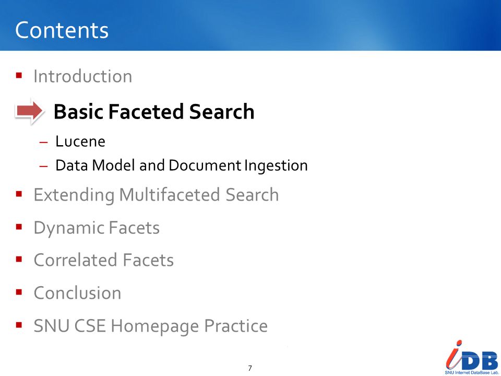501x376 pixels.
Task: Click the red bullet beside Dynamic Facets
Action: (x=19, y=227)
